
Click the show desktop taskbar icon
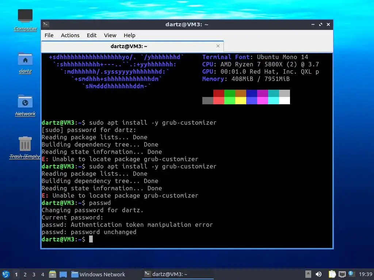point(63,274)
